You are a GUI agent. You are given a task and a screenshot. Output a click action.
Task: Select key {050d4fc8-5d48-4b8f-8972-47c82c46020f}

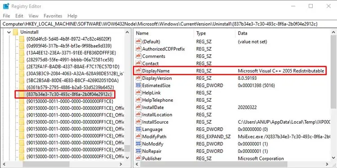[x=69, y=39]
